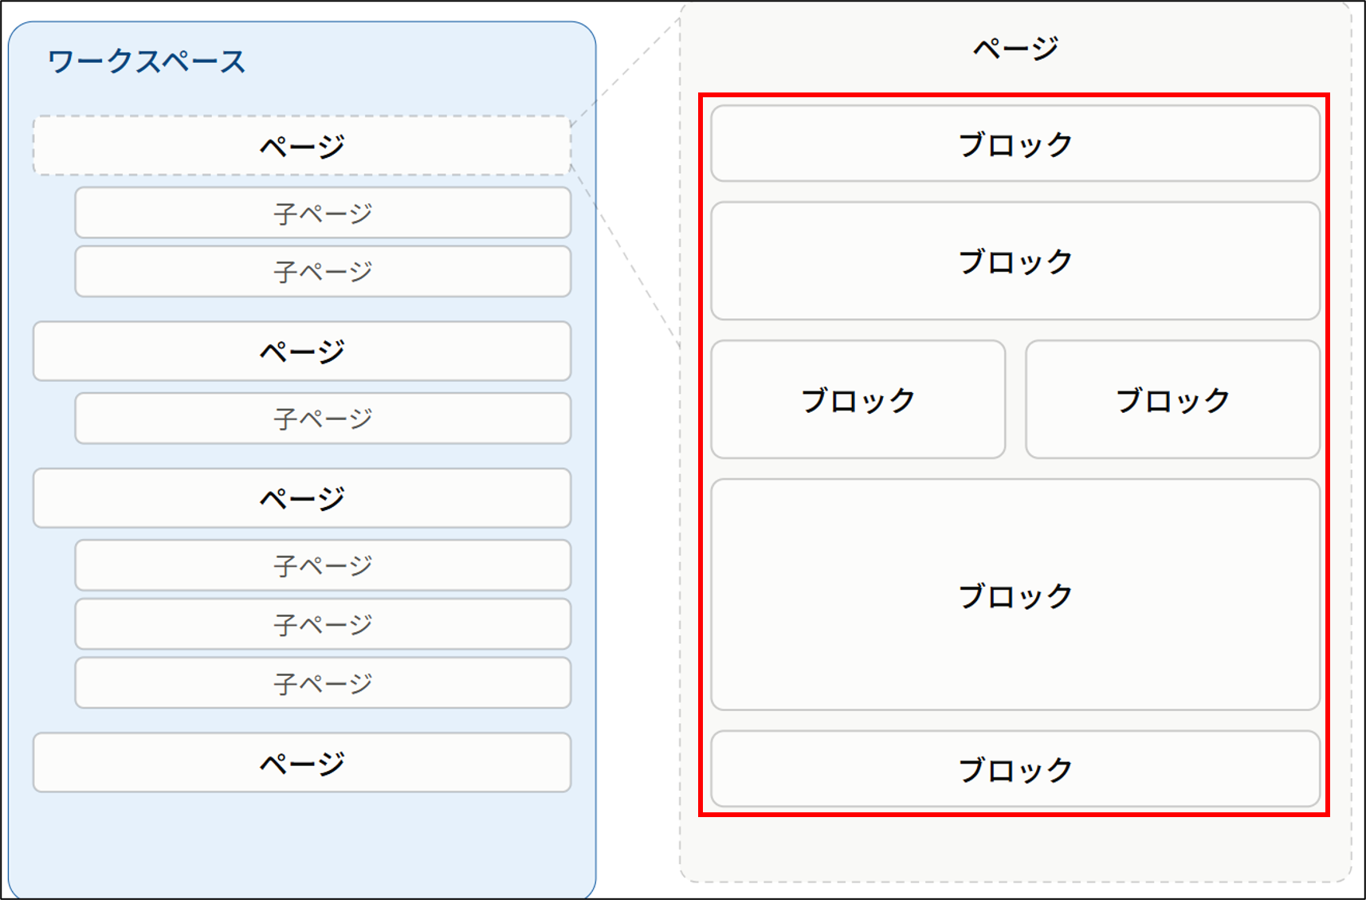
Task: Click the second full-width ブロック
Action: tap(1015, 261)
